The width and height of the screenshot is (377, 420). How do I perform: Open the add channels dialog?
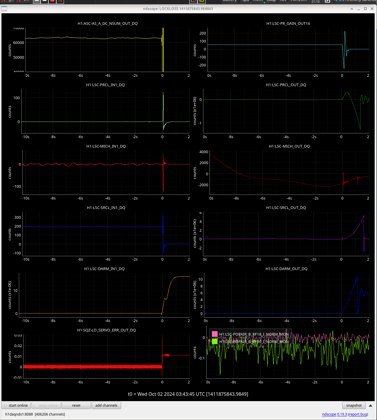click(106, 406)
